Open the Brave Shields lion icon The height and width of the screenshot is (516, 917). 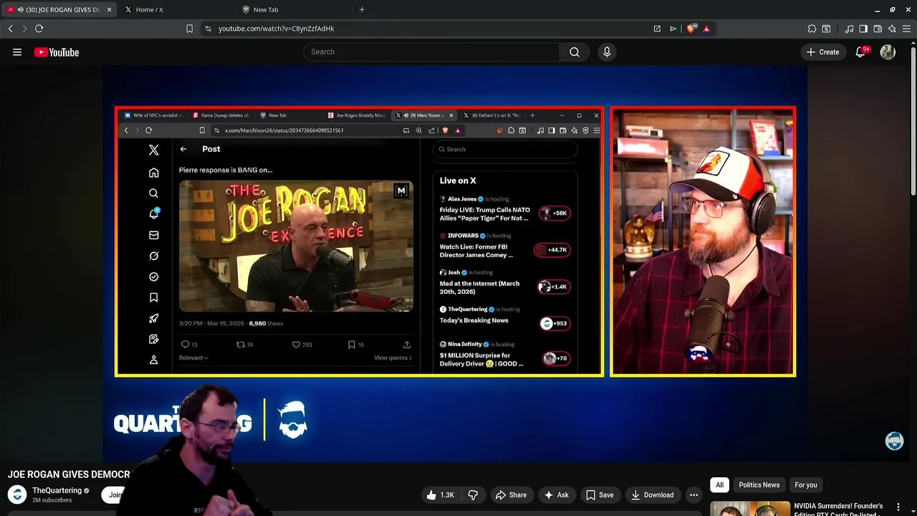click(x=691, y=29)
